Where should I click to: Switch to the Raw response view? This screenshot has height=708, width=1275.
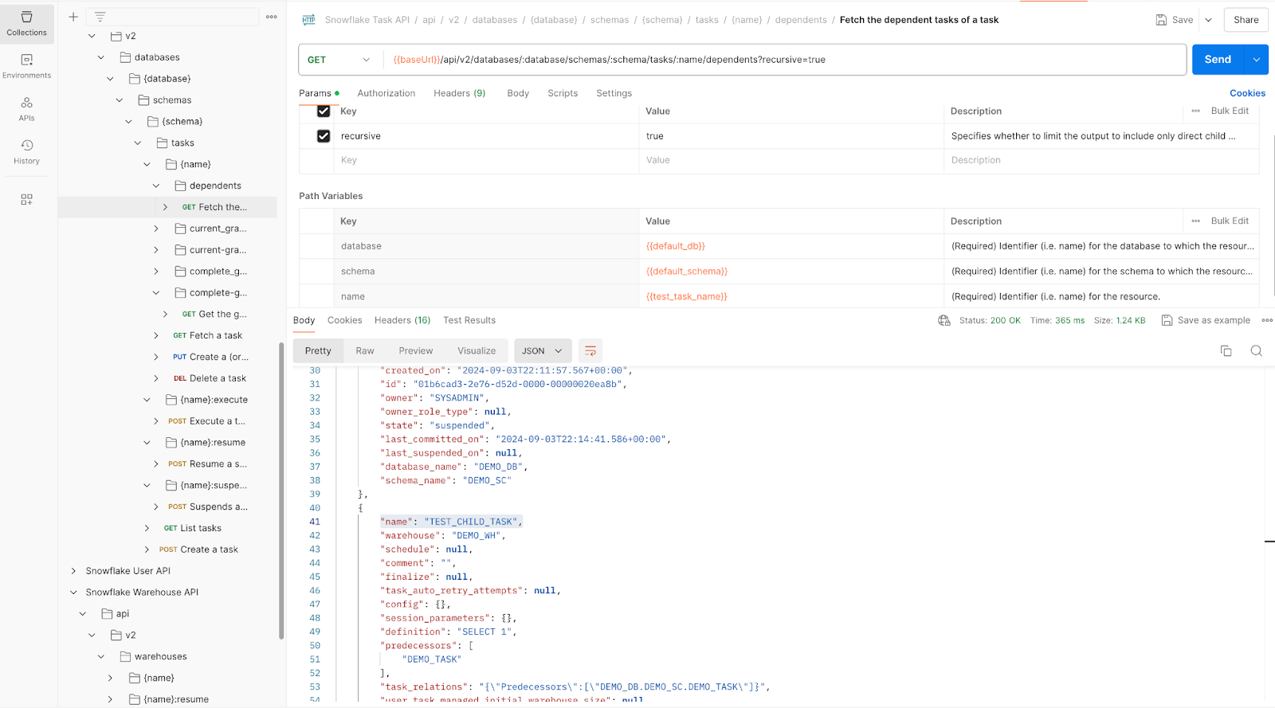365,351
